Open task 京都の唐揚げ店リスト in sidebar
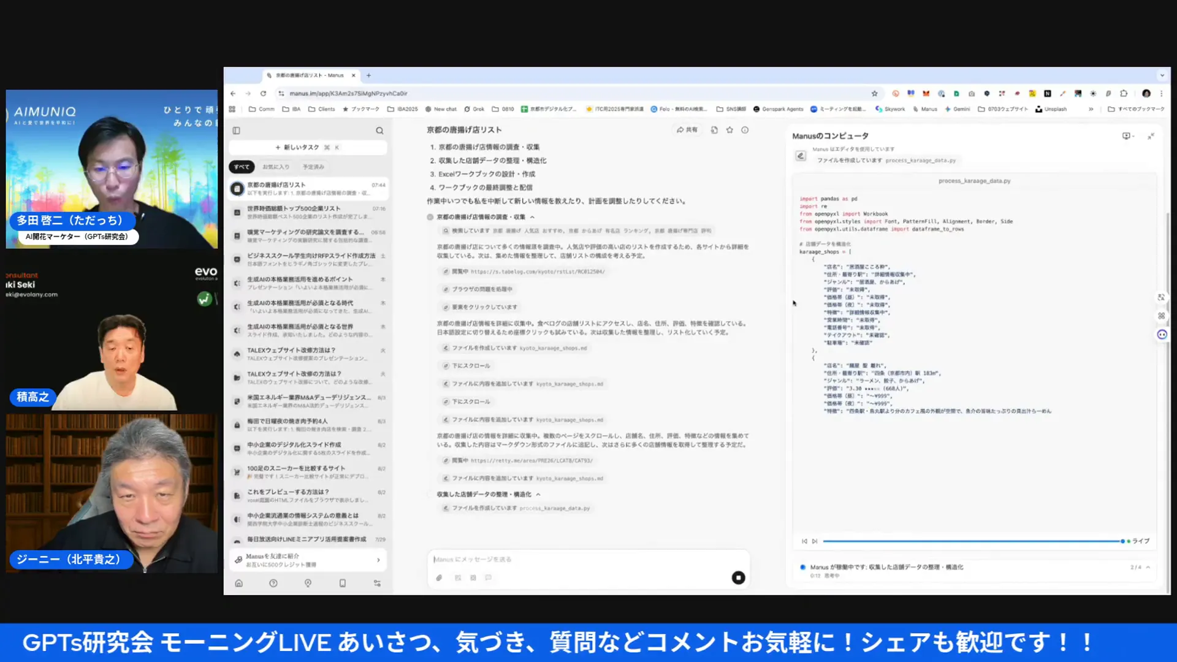1177x662 pixels. tap(308, 189)
